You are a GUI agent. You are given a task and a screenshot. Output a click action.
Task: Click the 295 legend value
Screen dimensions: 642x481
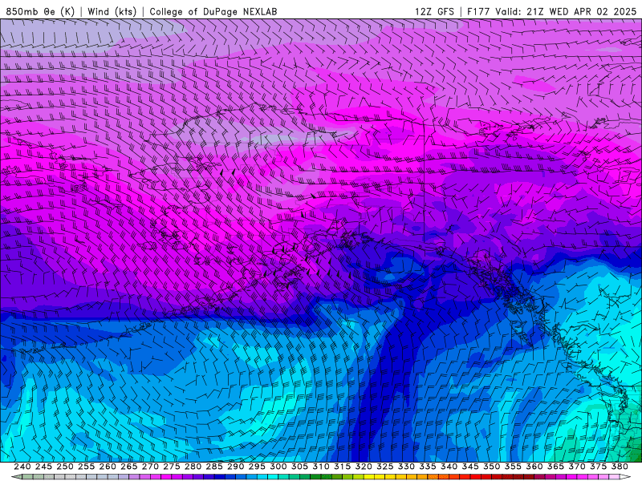257,467
